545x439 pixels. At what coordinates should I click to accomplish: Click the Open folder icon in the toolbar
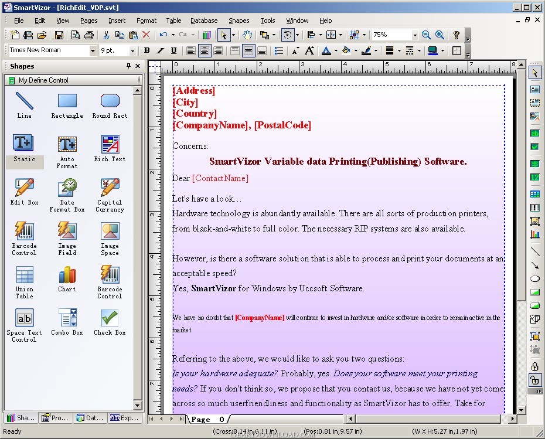coord(42,35)
